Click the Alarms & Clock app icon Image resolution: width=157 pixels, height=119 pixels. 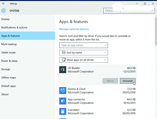(63, 90)
